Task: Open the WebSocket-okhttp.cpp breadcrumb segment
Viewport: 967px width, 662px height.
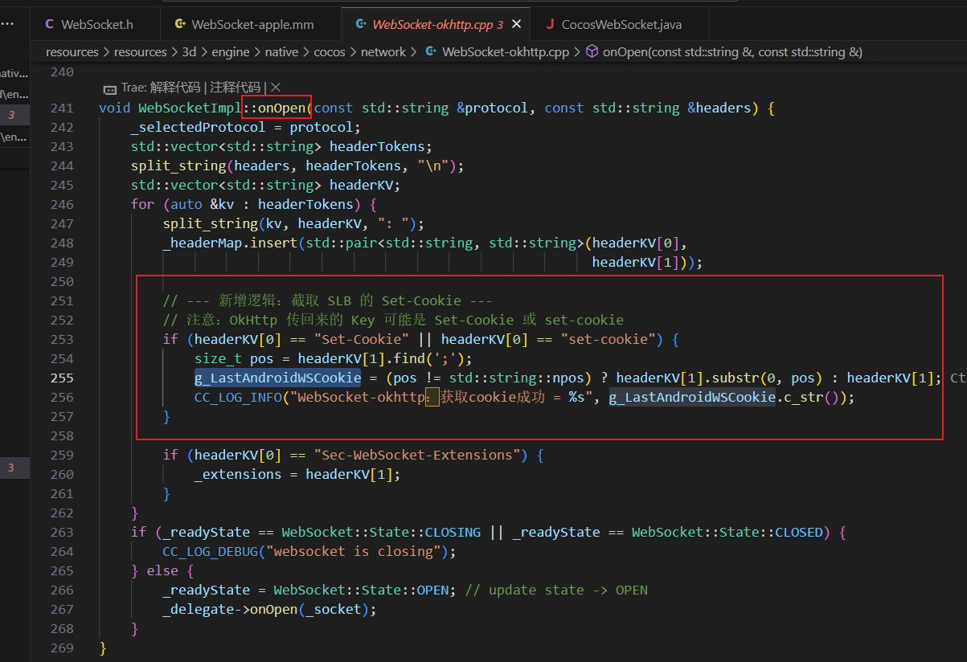Action: (x=506, y=51)
